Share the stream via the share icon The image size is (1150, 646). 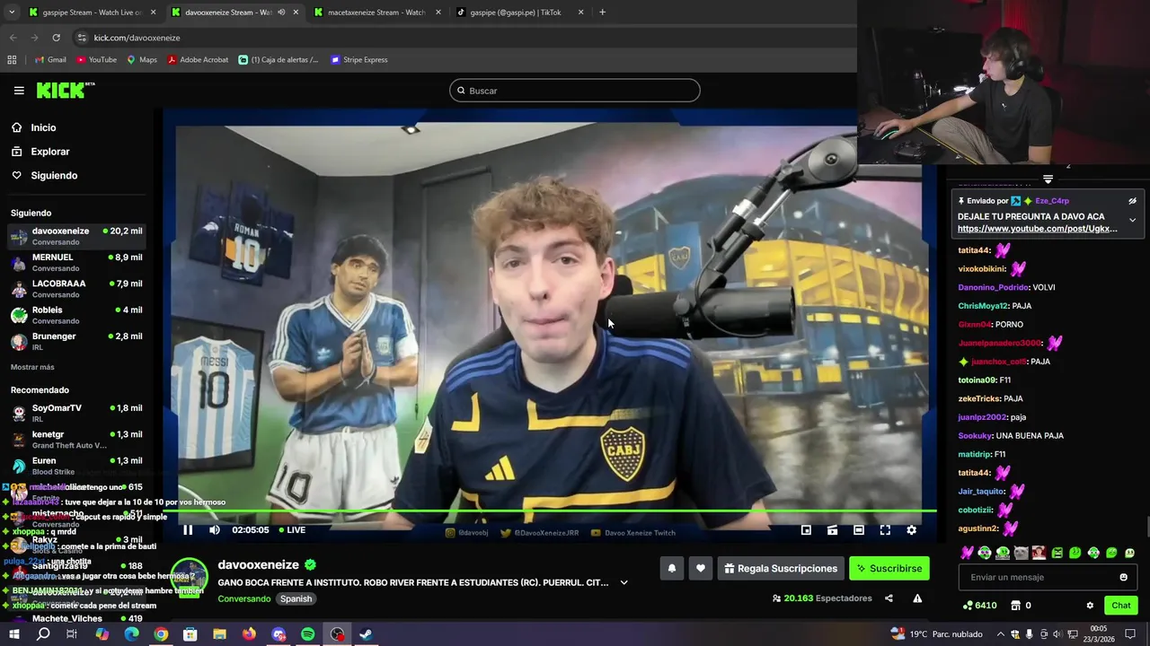coord(889,598)
